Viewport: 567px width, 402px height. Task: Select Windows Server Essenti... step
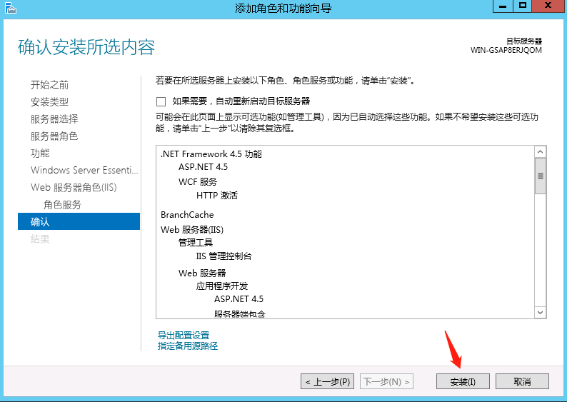point(84,170)
